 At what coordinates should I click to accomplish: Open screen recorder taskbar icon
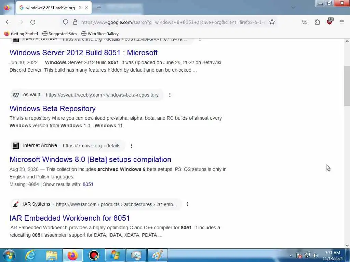click(x=94, y=255)
